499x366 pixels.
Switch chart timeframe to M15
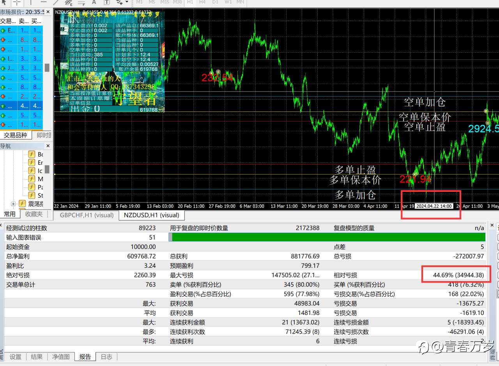(165, 2)
